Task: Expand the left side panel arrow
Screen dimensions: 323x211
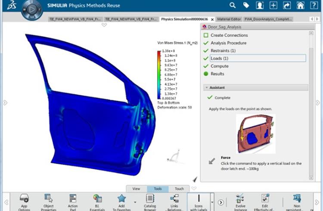Action: [5, 102]
